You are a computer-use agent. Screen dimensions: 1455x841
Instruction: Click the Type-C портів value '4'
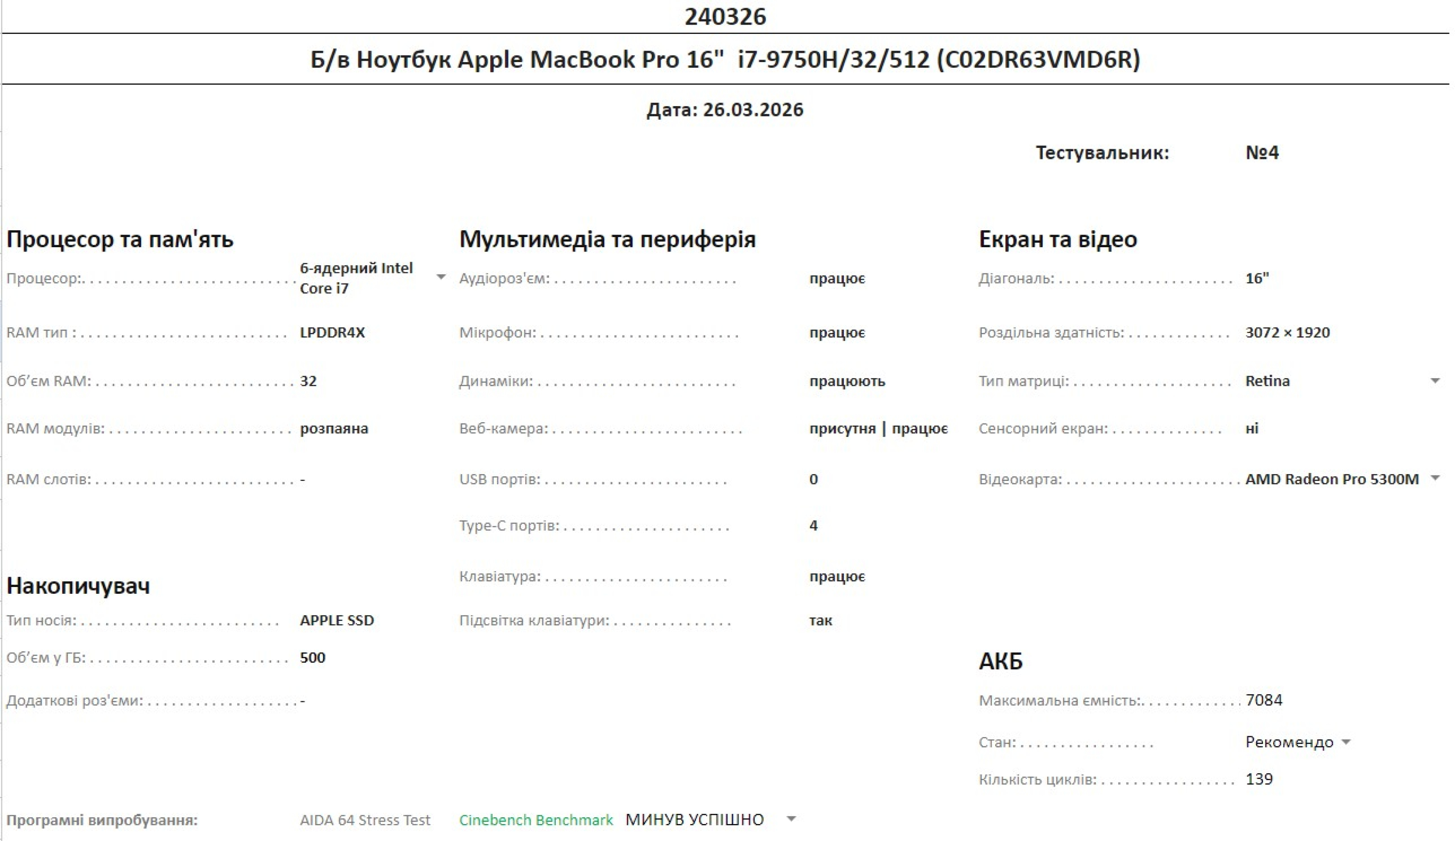coord(813,526)
